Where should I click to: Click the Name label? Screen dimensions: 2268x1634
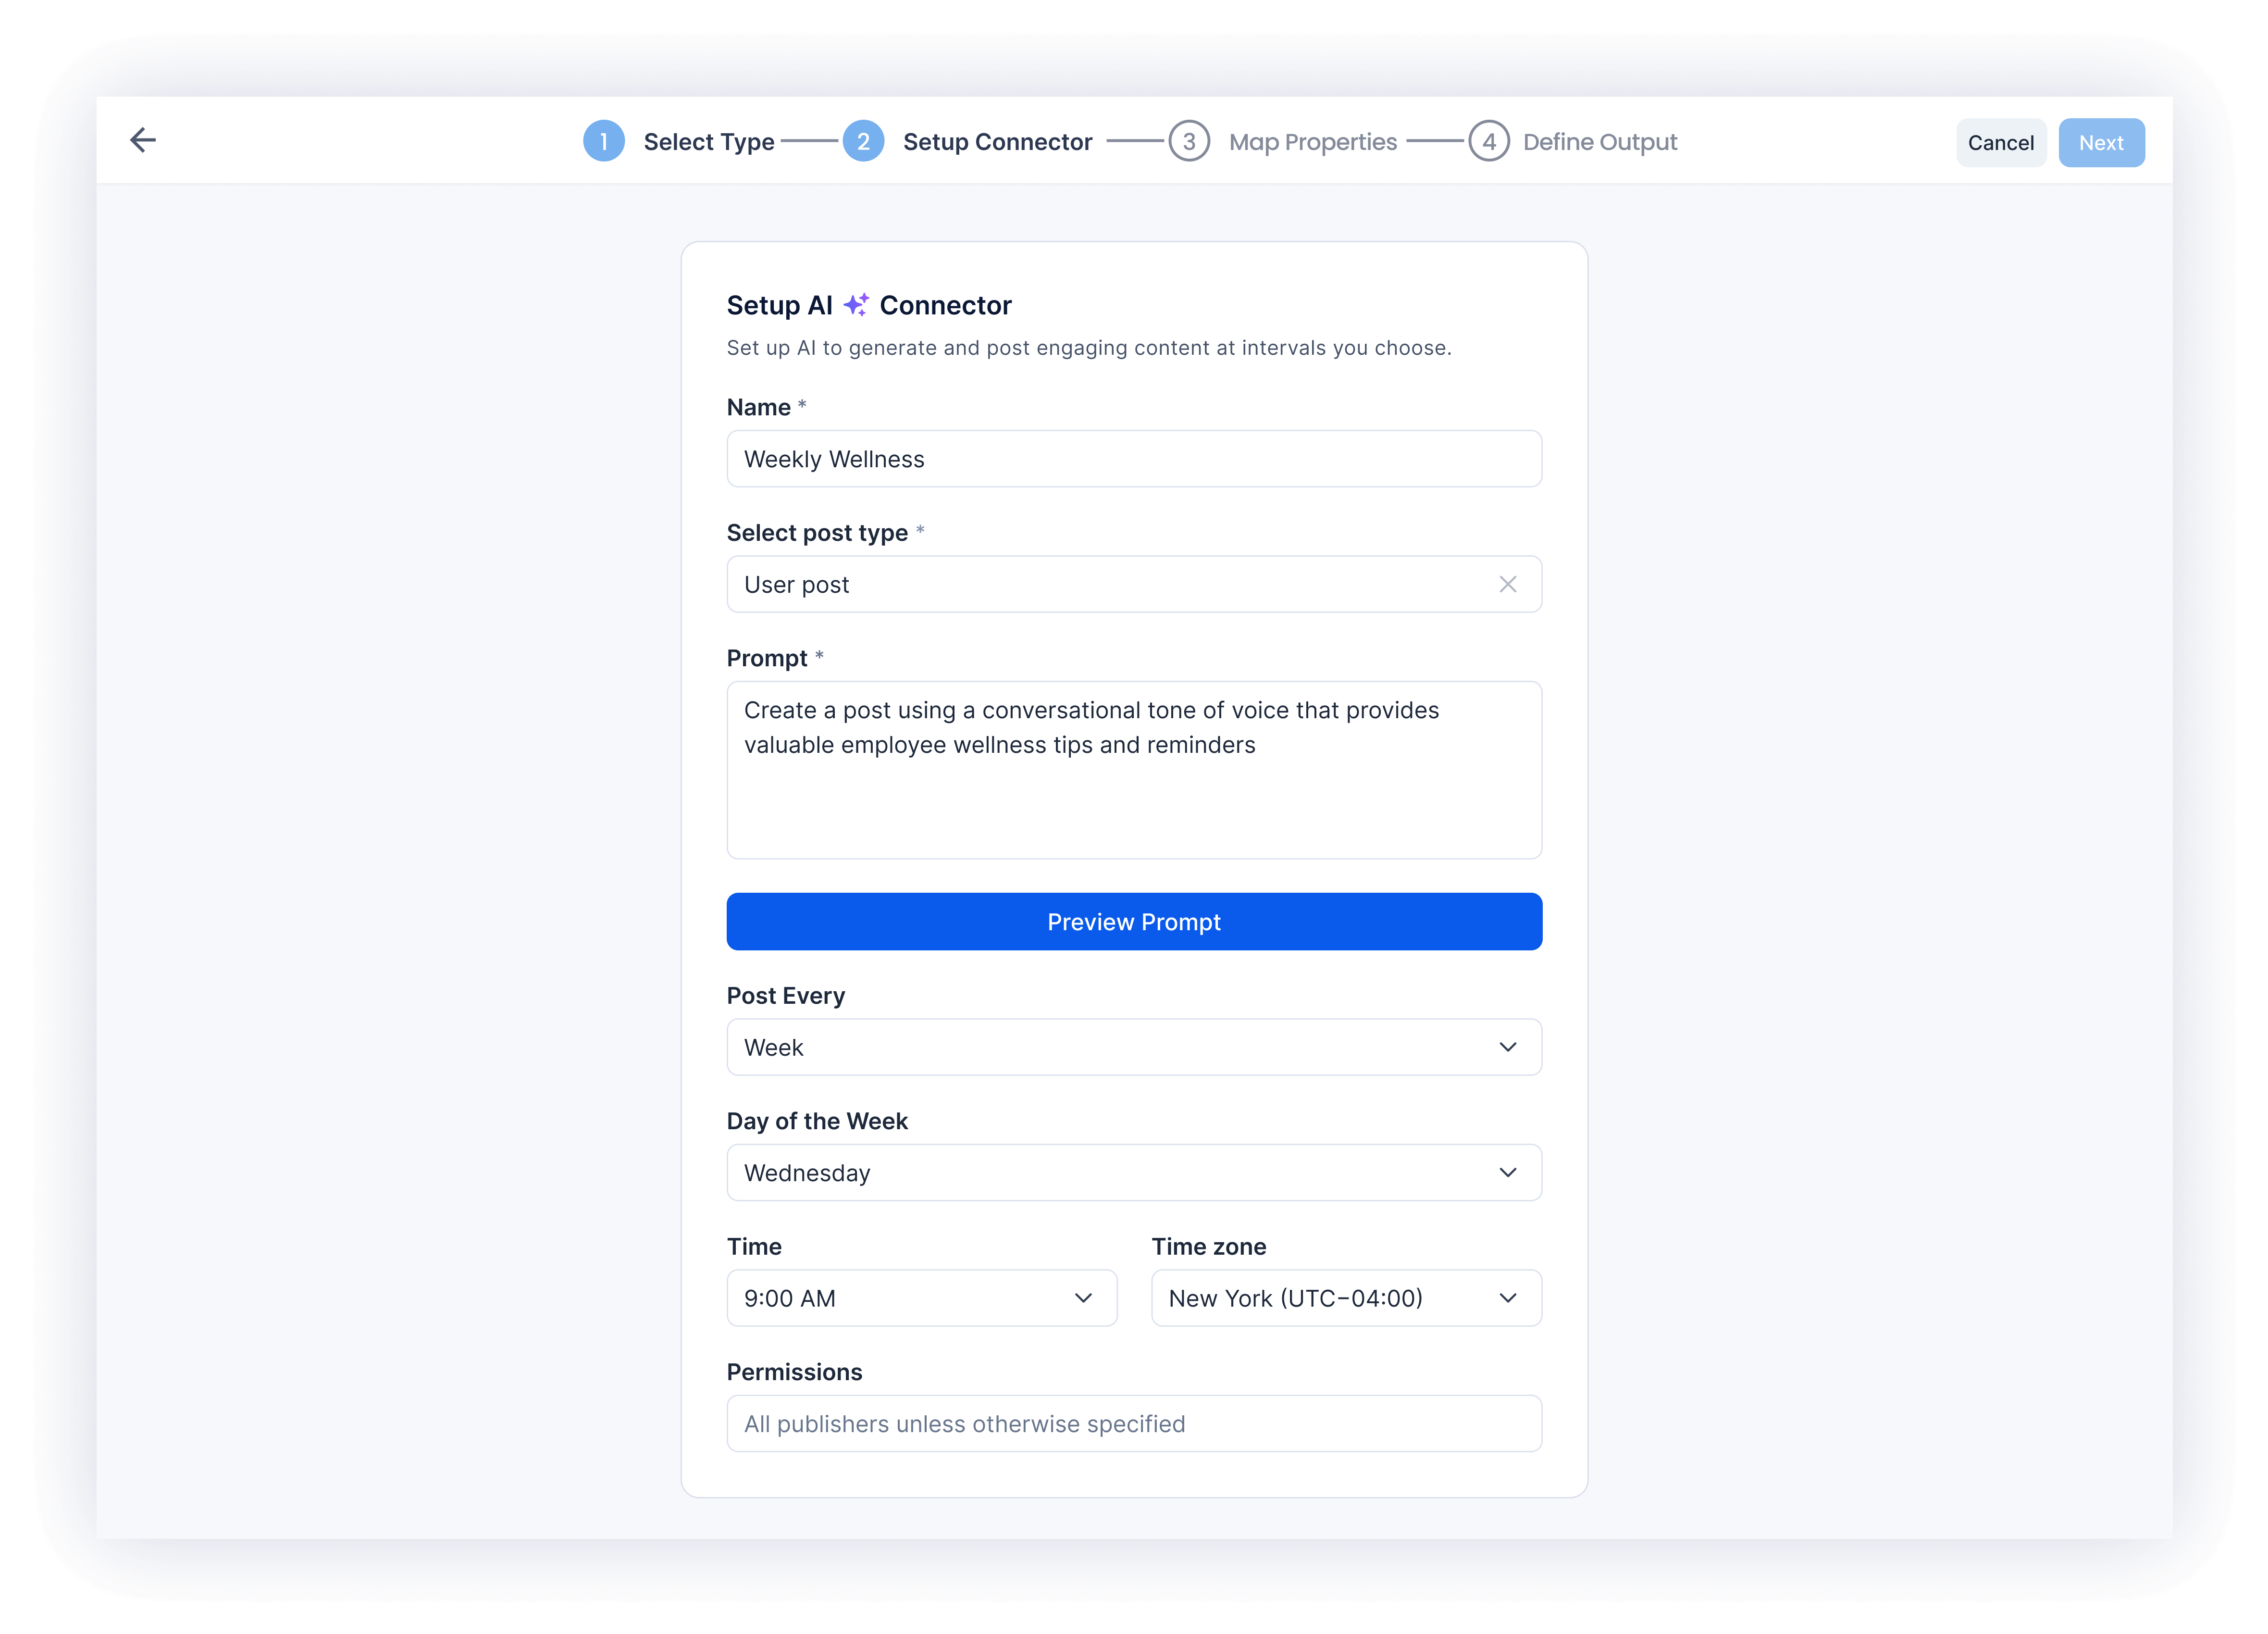click(759, 407)
